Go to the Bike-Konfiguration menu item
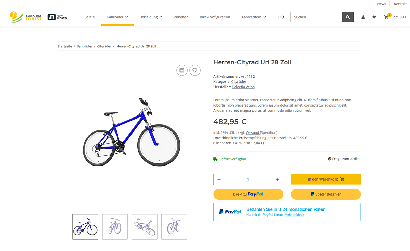 point(215,17)
